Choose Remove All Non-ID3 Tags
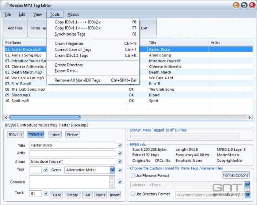 click(93, 80)
